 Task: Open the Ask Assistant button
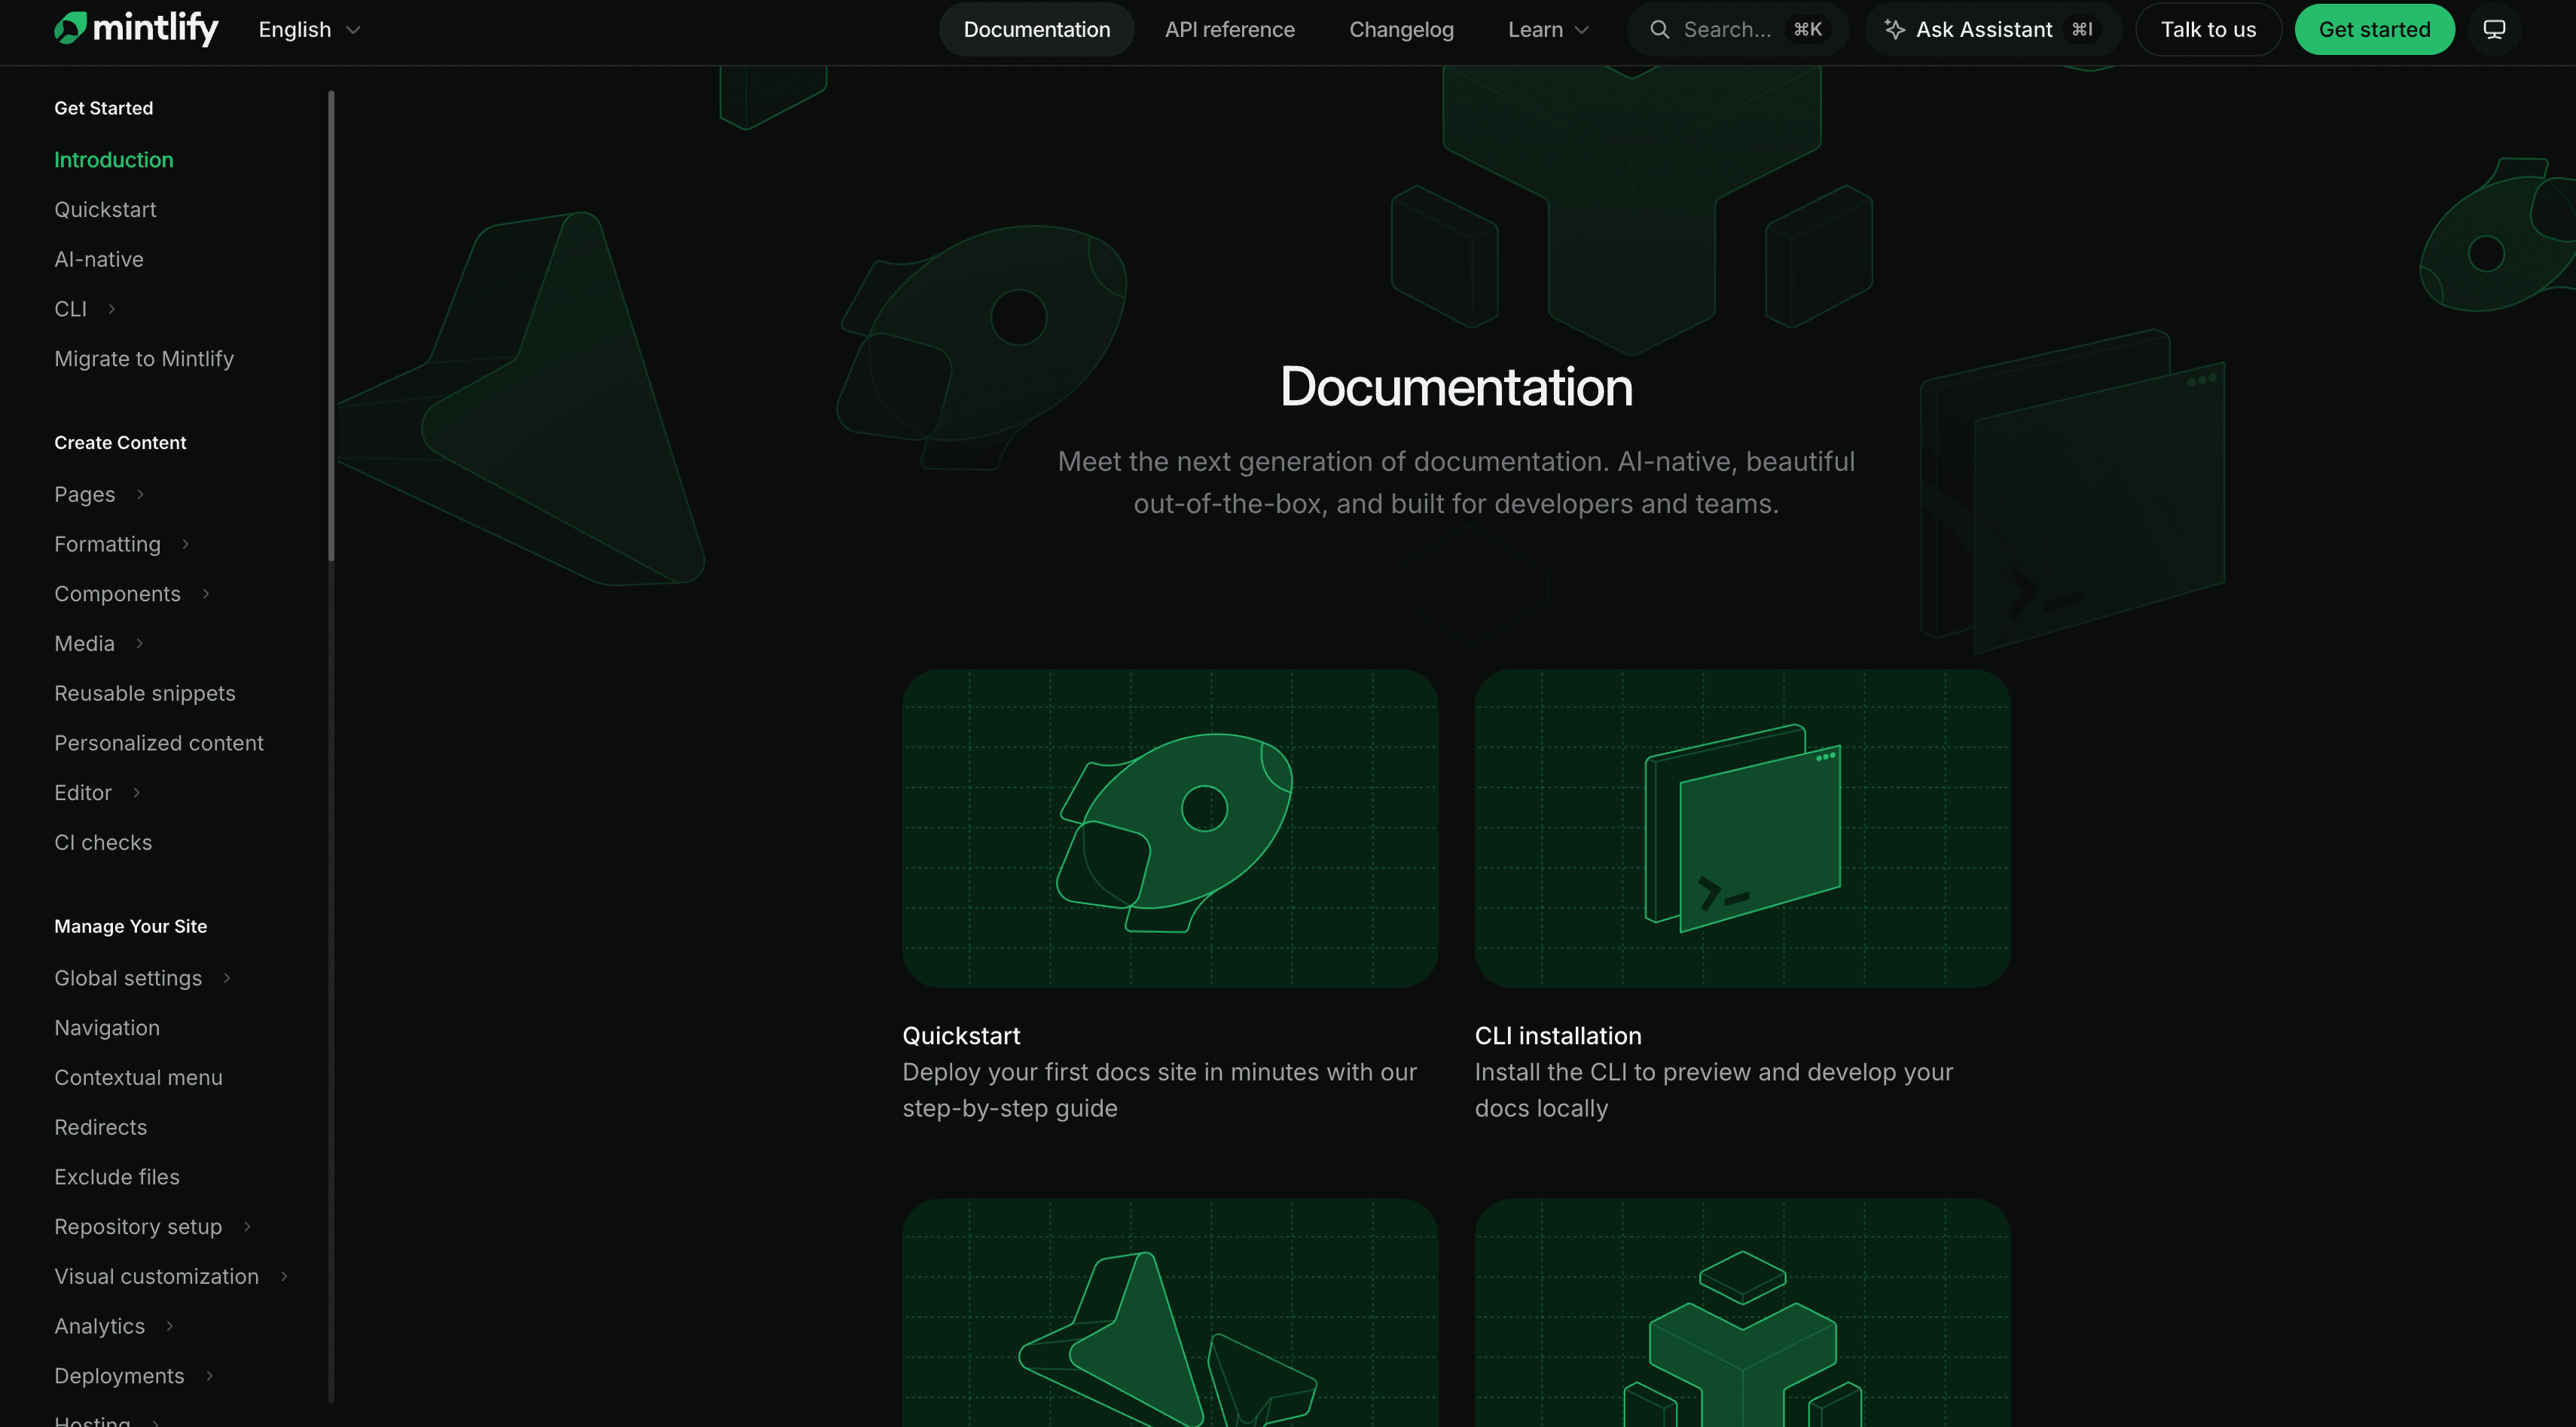click(1993, 30)
